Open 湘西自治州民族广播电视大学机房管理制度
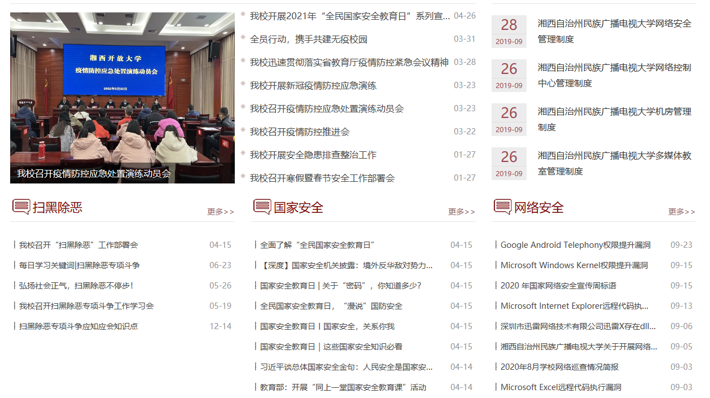The image size is (710, 398). click(615, 119)
